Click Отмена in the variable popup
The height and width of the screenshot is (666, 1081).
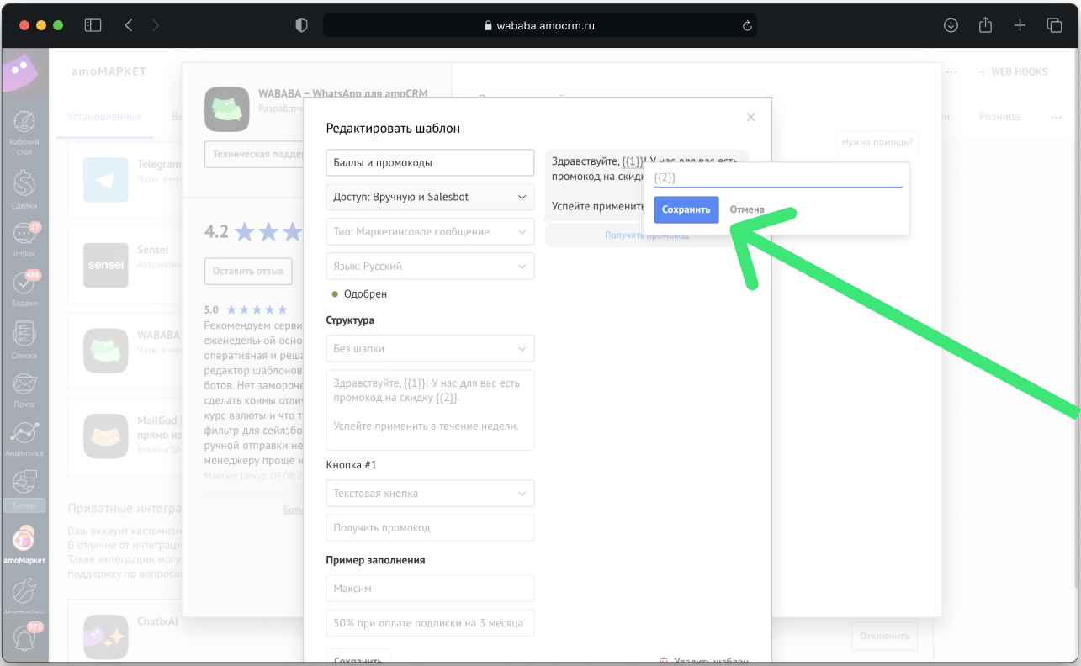click(747, 209)
